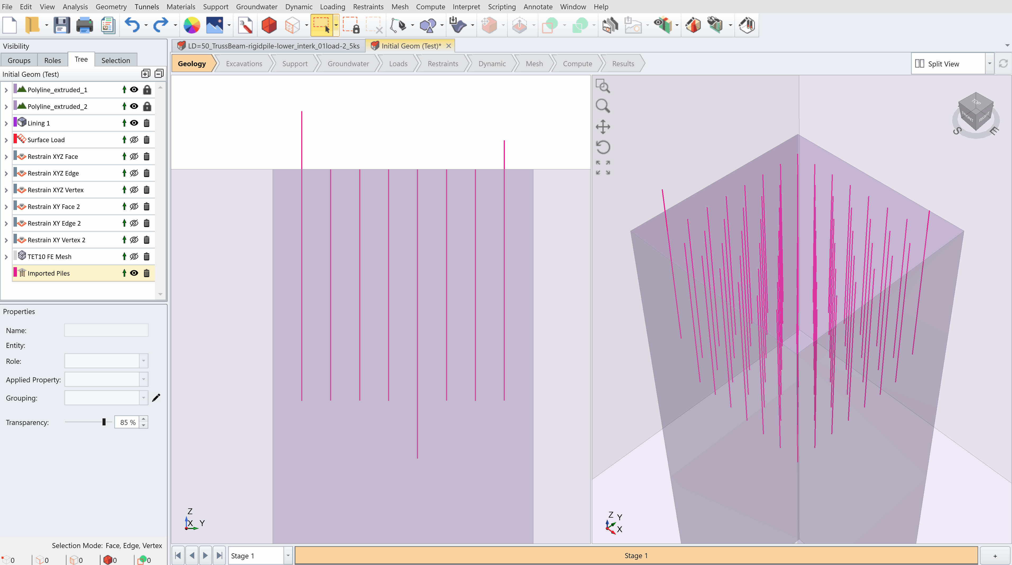Go to next stage arrow button
This screenshot has width=1012, height=565.
pyautogui.click(x=205, y=555)
